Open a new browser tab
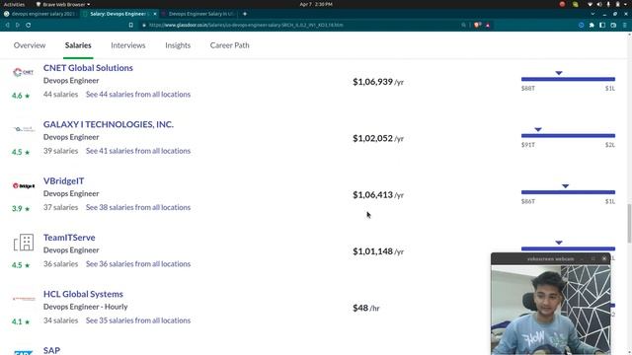Image resolution: width=632 pixels, height=355 pixels. [x=245, y=14]
